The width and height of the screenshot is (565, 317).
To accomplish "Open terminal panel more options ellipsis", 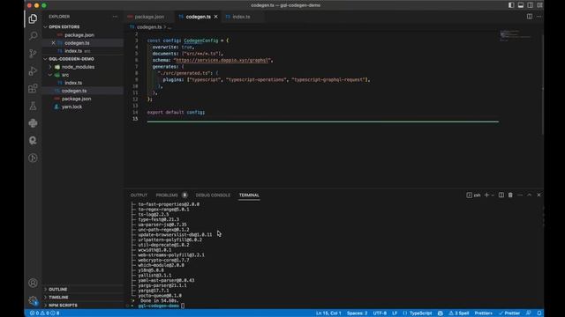I will (x=520, y=195).
